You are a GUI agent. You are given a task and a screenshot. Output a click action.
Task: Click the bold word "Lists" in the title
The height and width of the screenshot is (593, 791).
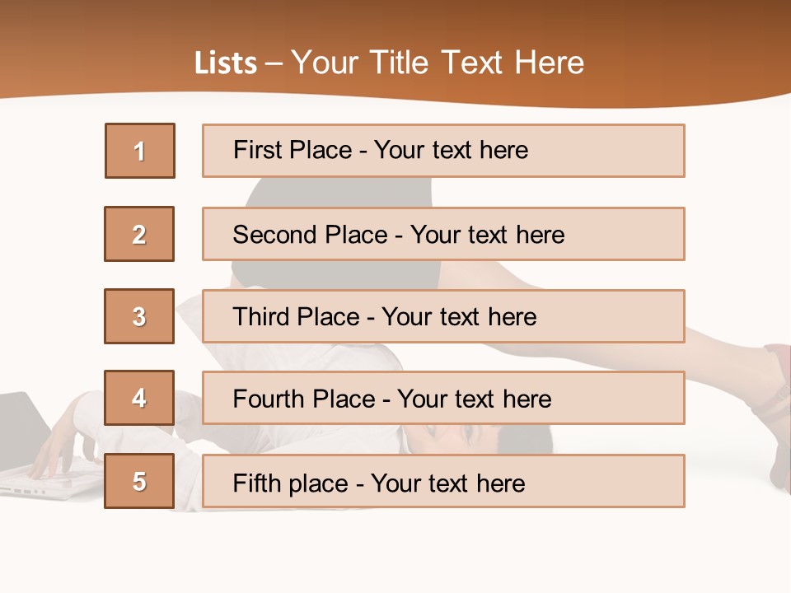pyautogui.click(x=225, y=63)
